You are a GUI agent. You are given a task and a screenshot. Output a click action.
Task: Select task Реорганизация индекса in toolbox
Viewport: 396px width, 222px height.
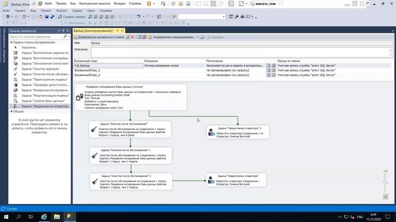tap(40, 96)
